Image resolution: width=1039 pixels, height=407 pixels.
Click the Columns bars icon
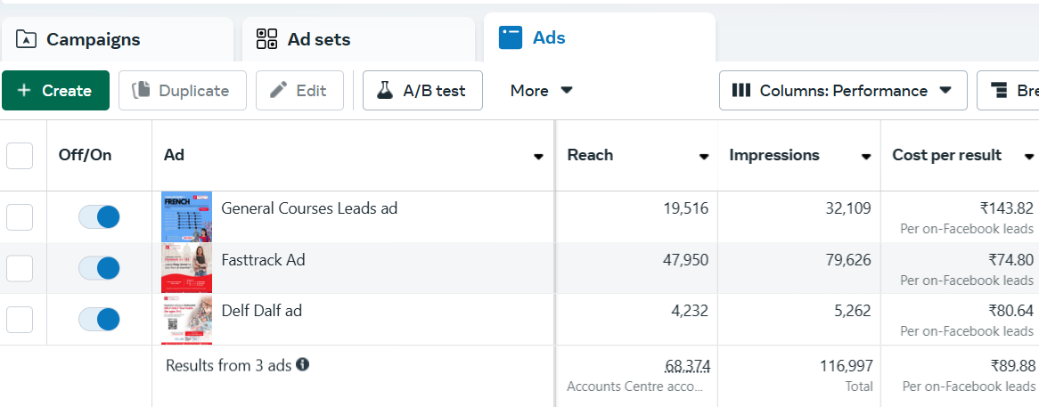740,91
